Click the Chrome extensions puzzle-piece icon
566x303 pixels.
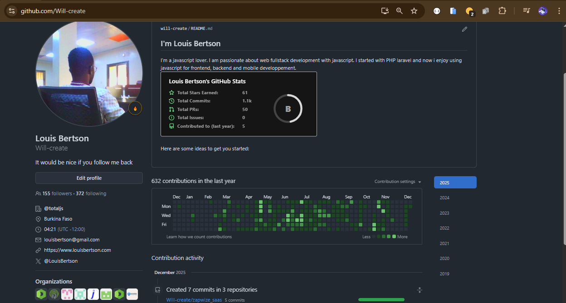[502, 10]
